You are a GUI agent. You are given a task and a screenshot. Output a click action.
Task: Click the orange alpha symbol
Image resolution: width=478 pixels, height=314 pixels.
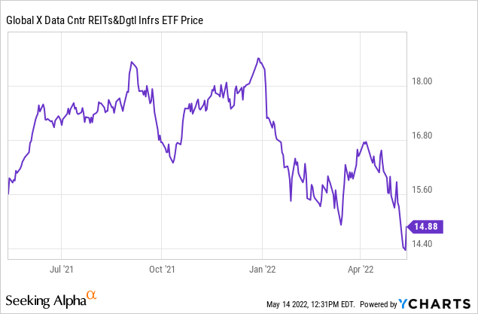point(91,295)
